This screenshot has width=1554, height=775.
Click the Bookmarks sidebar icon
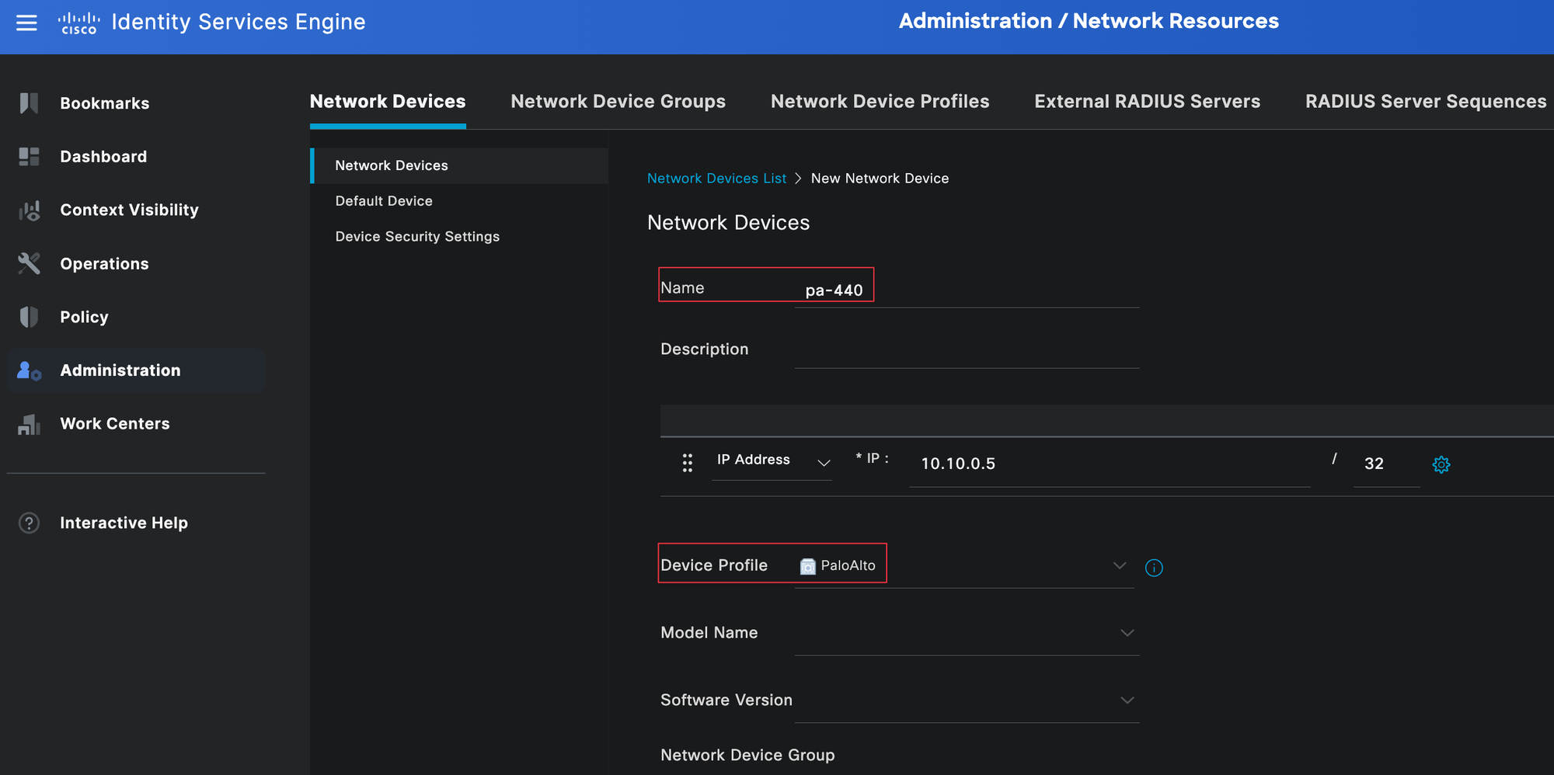tap(29, 103)
